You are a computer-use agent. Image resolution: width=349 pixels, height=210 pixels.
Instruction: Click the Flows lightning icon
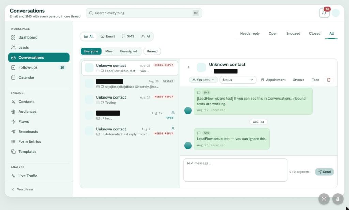point(13,122)
